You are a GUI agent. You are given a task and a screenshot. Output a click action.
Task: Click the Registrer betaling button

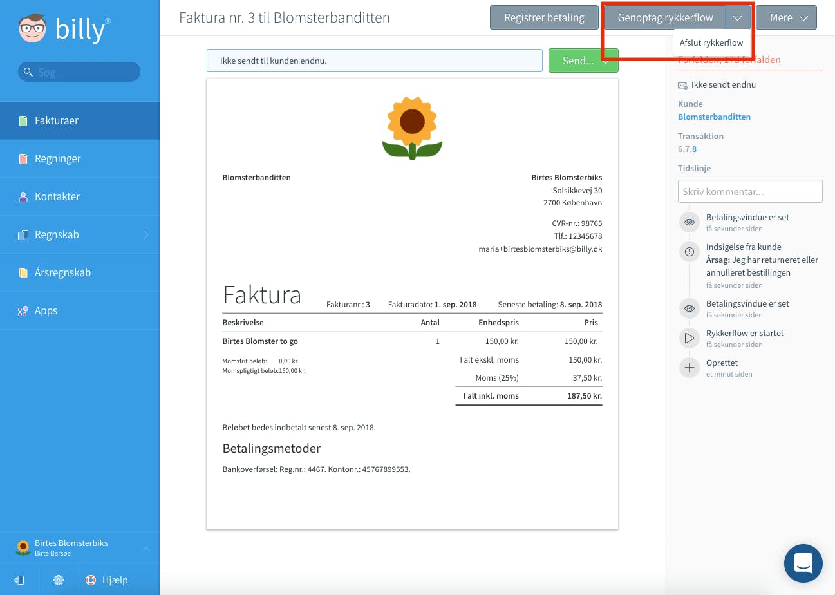(x=544, y=18)
